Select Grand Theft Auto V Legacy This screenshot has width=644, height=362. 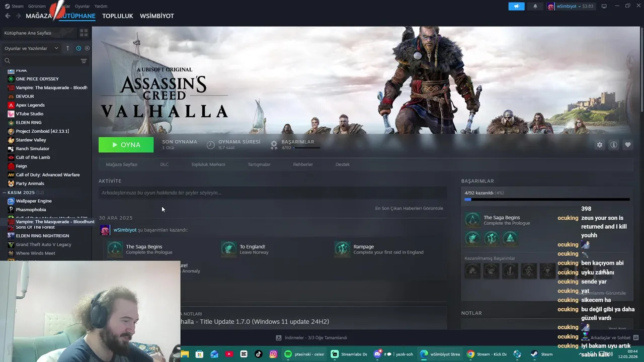(x=43, y=244)
